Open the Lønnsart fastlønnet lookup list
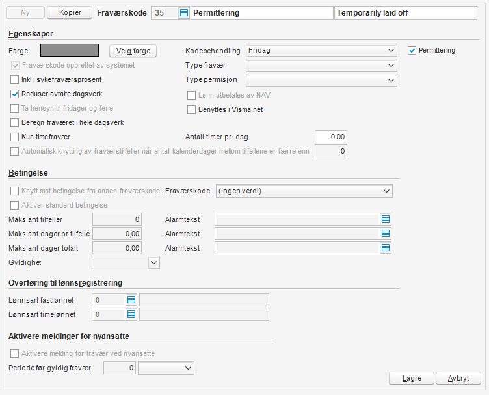The height and width of the screenshot is (395, 489). [131, 300]
